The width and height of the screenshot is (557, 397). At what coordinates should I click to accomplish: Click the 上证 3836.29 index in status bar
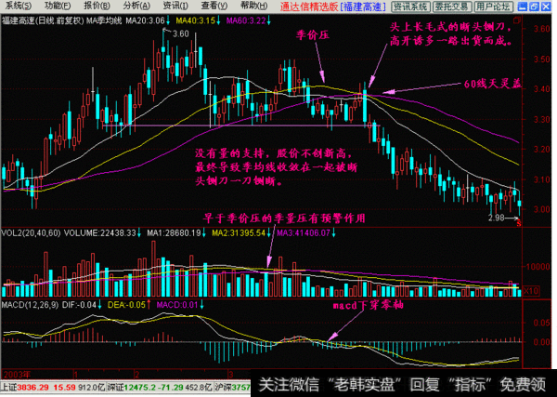click(x=24, y=387)
